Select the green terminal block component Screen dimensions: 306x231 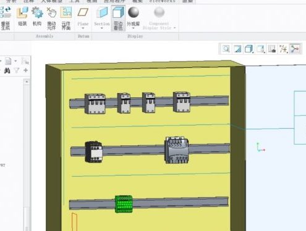[x=124, y=204]
